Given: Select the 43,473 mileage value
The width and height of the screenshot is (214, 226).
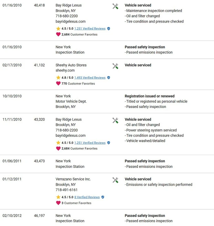Looking at the screenshot, I should click(x=39, y=161).
